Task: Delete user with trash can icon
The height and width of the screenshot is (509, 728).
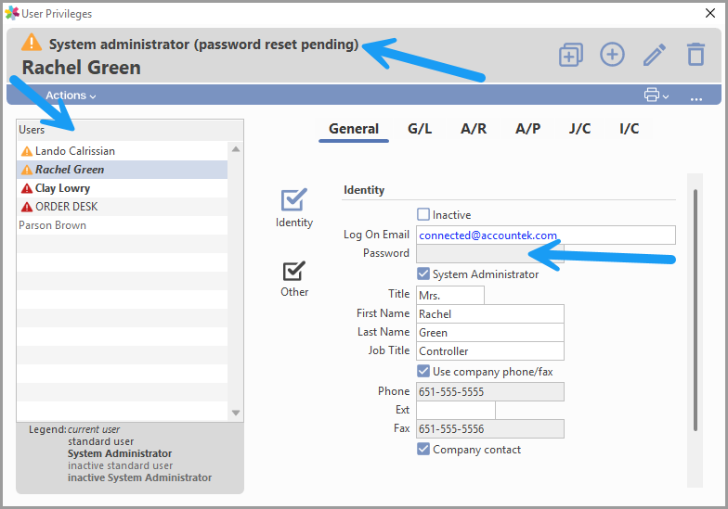Action: 695,54
